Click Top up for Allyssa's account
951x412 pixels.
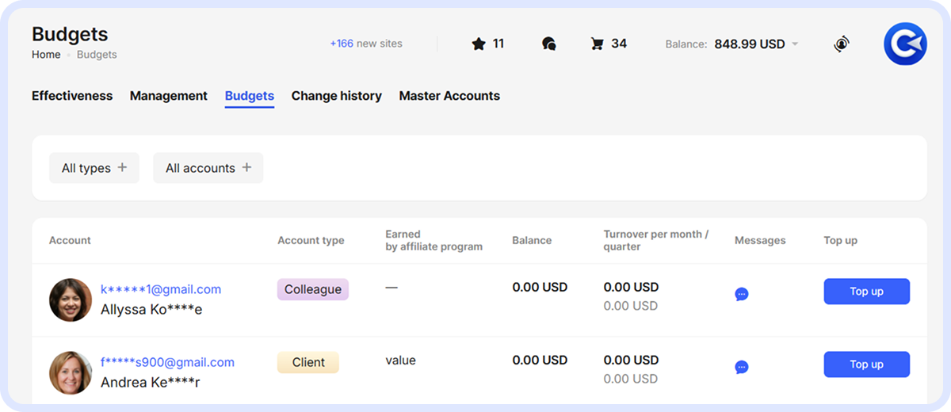tap(866, 292)
